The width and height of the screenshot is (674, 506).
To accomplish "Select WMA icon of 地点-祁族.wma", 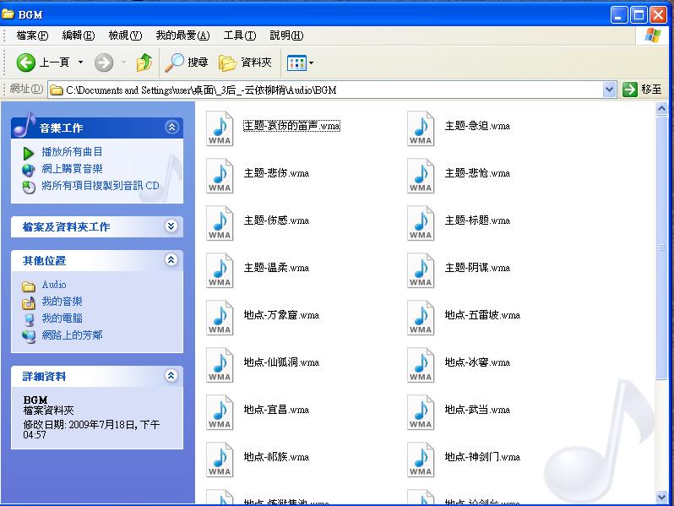I will pos(220,460).
